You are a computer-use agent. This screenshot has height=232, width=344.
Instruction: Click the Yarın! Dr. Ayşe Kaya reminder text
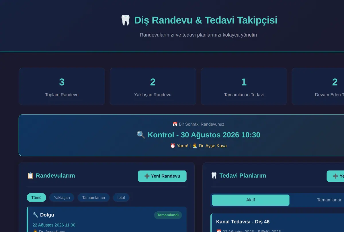198,146
